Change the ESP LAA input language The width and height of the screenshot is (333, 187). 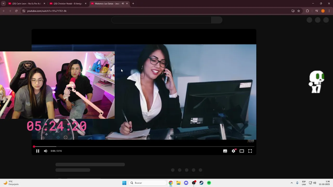point(304,183)
